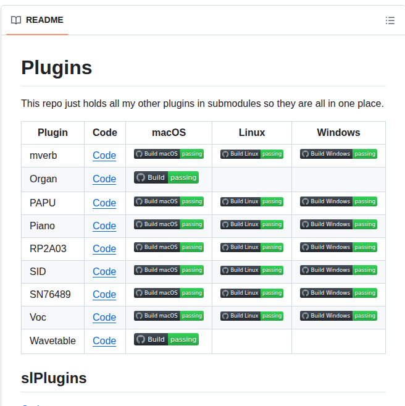Image resolution: width=405 pixels, height=406 pixels.
Task: Click Voc Build macOS passing badge
Action: (x=169, y=316)
